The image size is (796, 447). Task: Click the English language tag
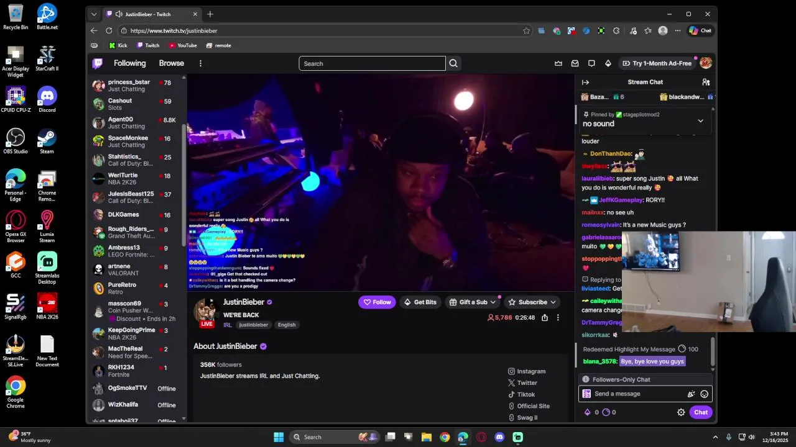[287, 325]
